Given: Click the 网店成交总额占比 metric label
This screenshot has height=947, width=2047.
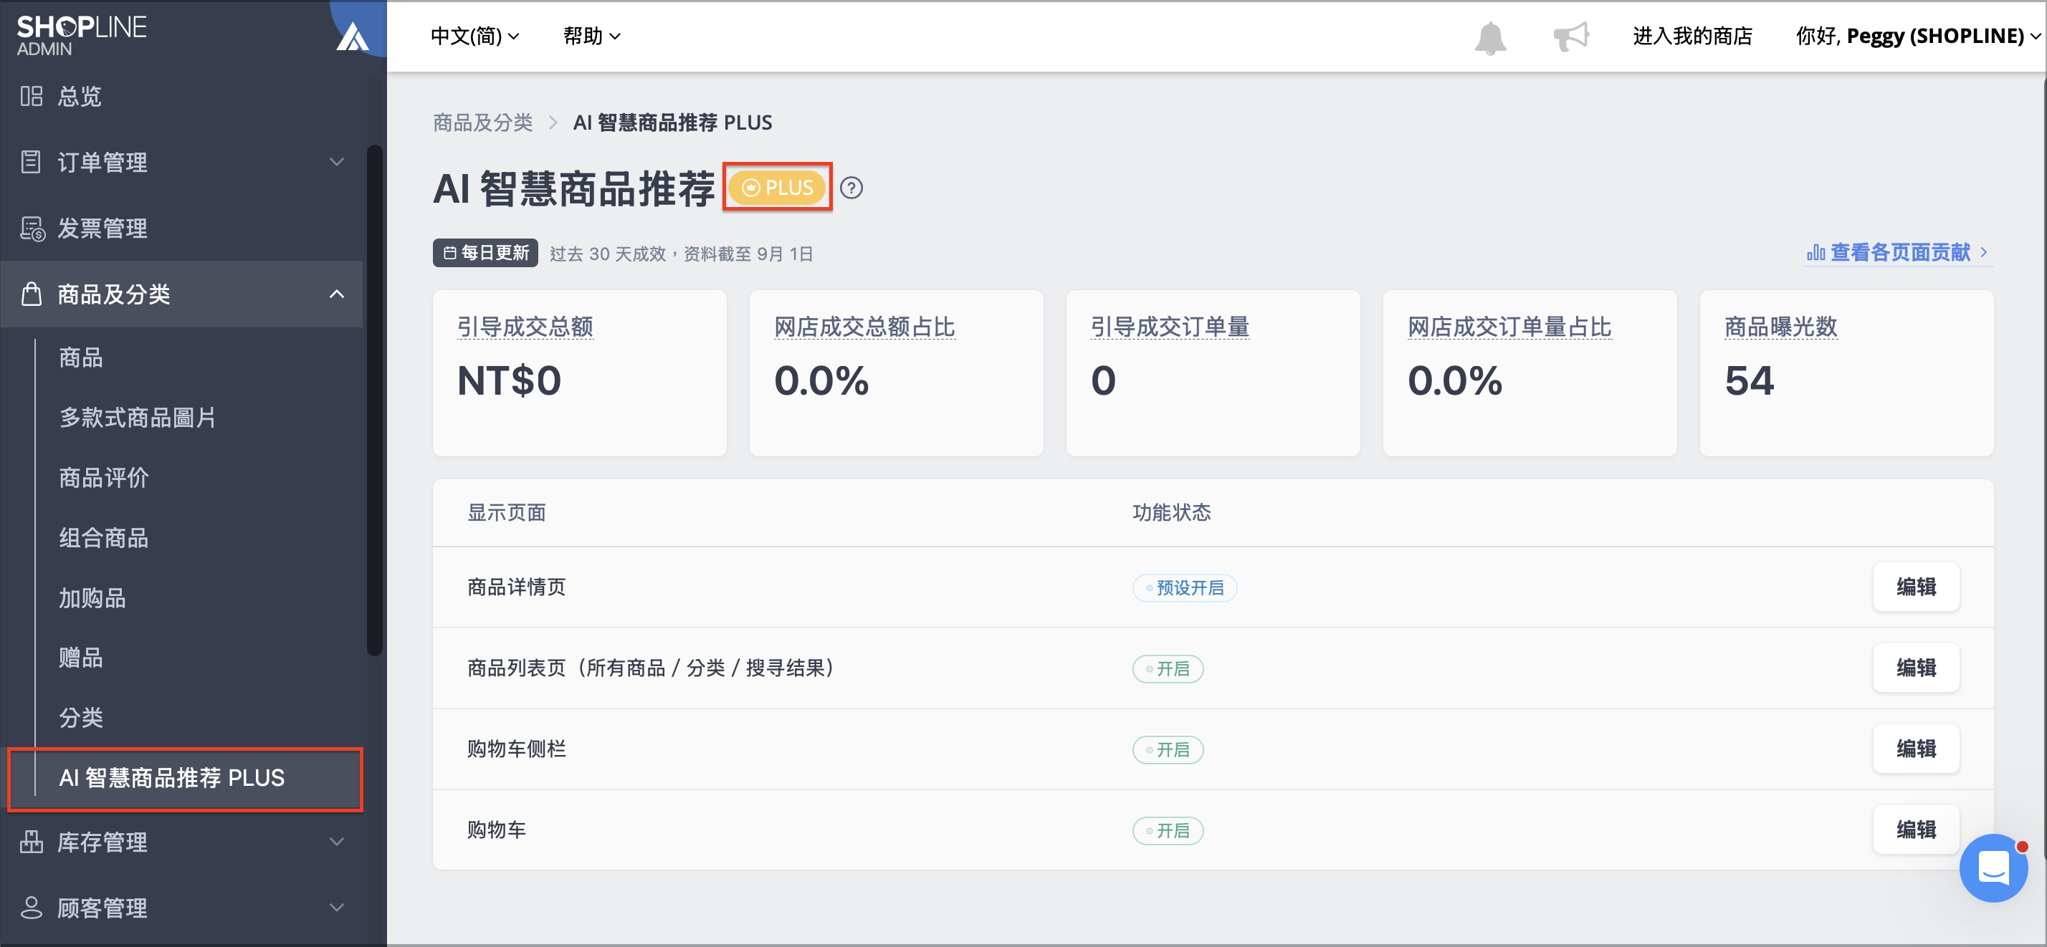Looking at the screenshot, I should click(864, 327).
